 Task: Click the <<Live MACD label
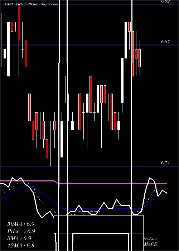(x=151, y=242)
